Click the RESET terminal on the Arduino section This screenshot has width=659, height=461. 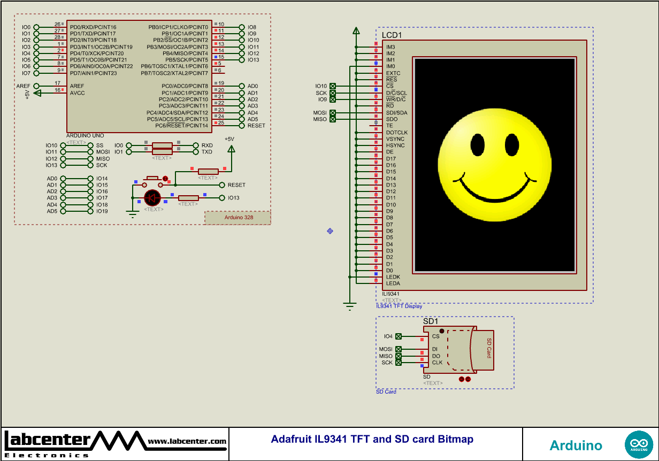(221, 185)
